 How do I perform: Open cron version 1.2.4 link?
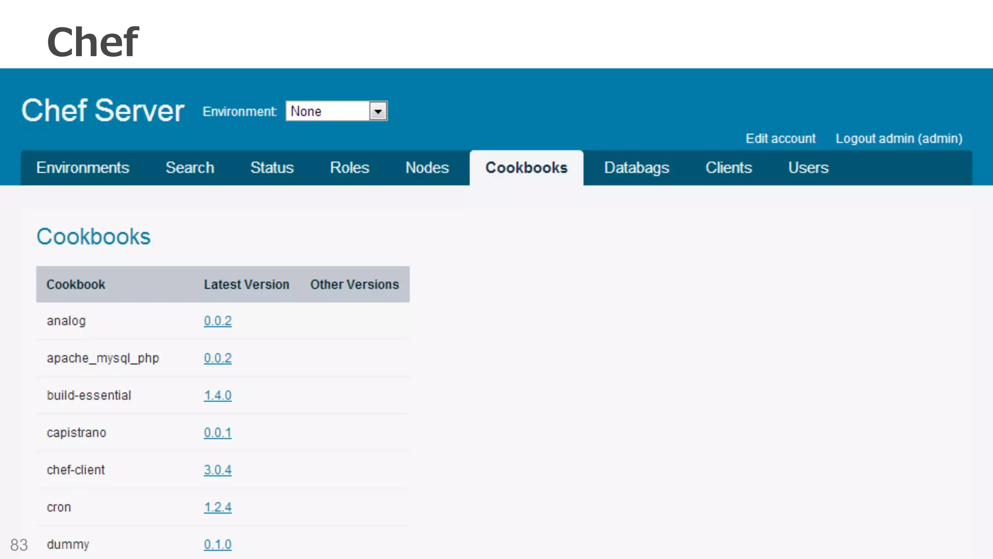(x=218, y=507)
